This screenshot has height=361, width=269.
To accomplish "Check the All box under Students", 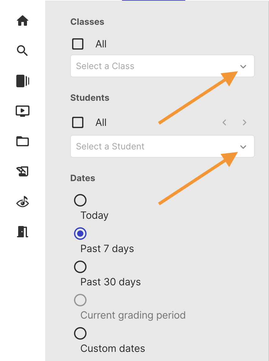I will pos(78,122).
